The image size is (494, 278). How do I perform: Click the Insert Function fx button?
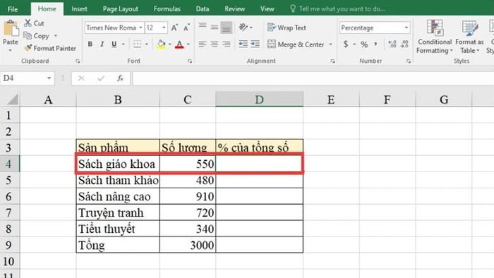click(x=120, y=78)
